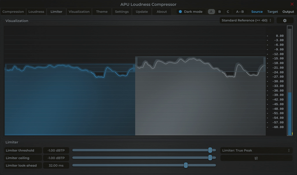Screen dimensions: 297x175
Task: Open the Settings tab
Action: pyautogui.click(x=122, y=12)
